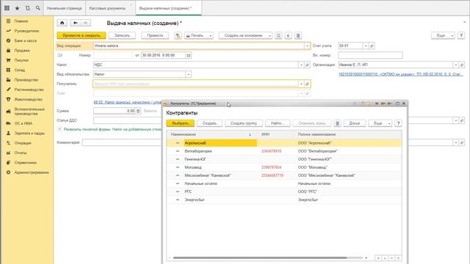
Task: Click the help question mark in document toolbar
Action: pyautogui.click(x=461, y=36)
